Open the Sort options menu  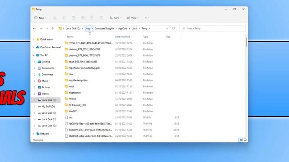pyautogui.click(x=116, y=18)
